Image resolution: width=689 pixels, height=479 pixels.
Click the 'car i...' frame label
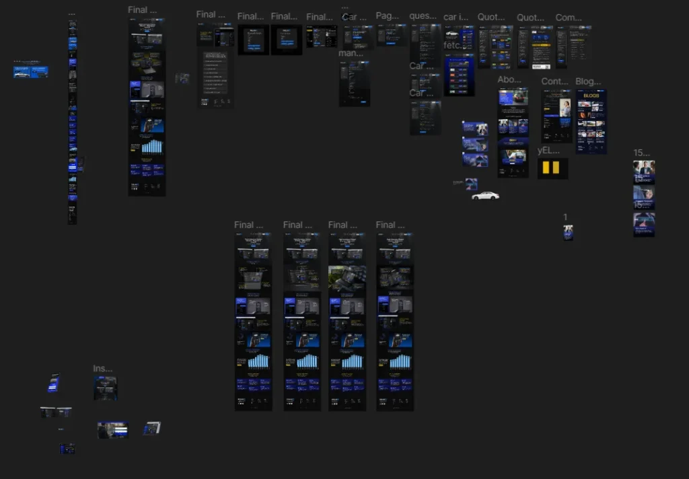coord(456,17)
